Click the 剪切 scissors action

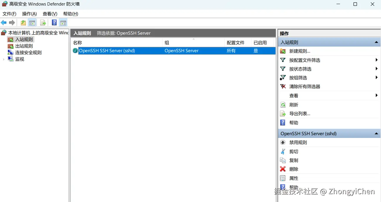(294, 151)
